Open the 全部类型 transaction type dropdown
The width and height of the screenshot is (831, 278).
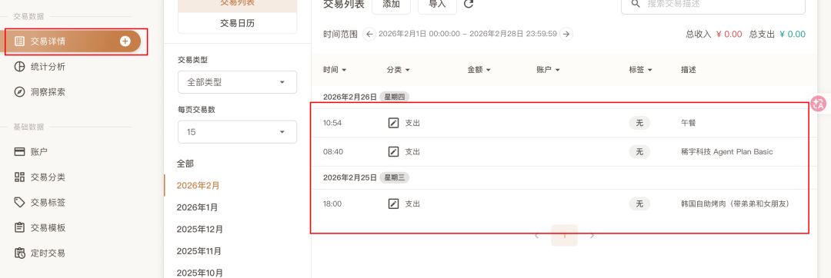coord(238,82)
